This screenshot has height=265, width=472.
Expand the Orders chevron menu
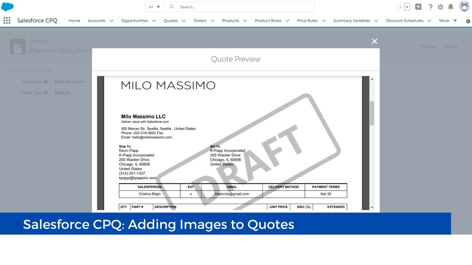pos(212,21)
